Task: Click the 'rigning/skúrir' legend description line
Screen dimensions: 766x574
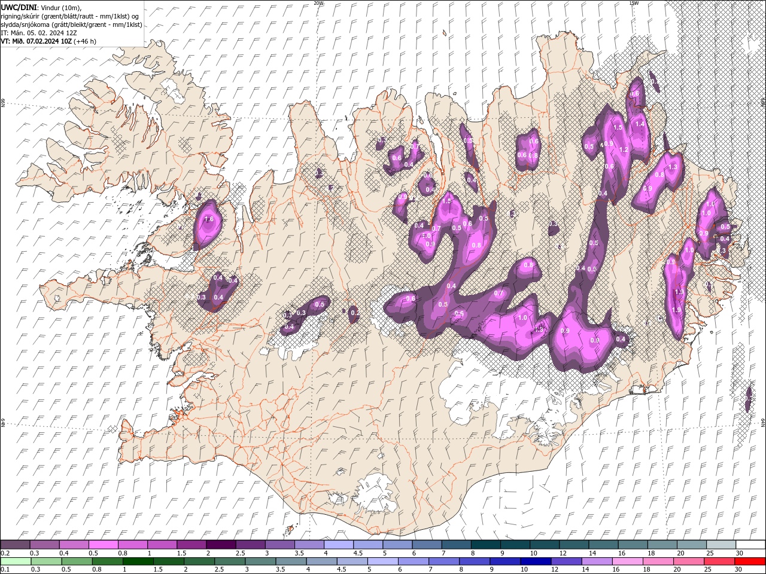Action: point(70,16)
